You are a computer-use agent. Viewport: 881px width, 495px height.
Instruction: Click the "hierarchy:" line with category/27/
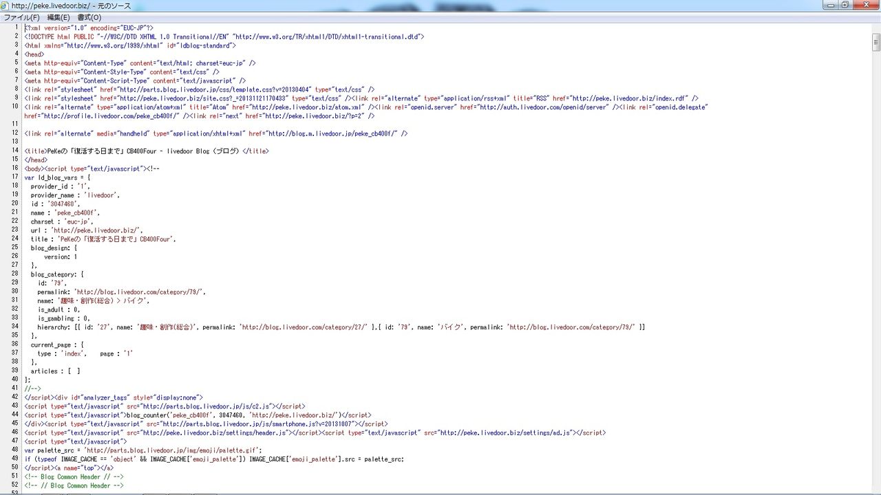[341, 327]
